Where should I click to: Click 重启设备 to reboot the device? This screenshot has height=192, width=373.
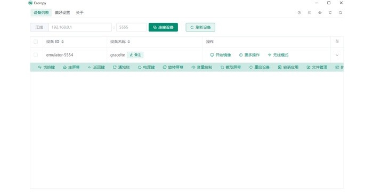tap(260, 67)
